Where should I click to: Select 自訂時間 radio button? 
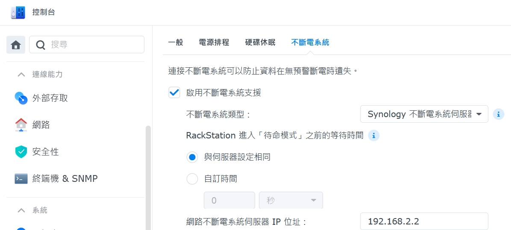tap(192, 179)
